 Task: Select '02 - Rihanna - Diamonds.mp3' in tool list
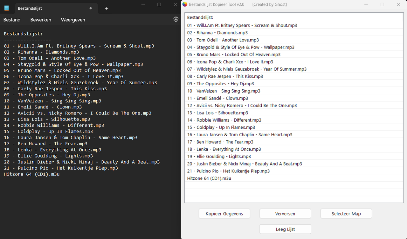(x=294, y=33)
